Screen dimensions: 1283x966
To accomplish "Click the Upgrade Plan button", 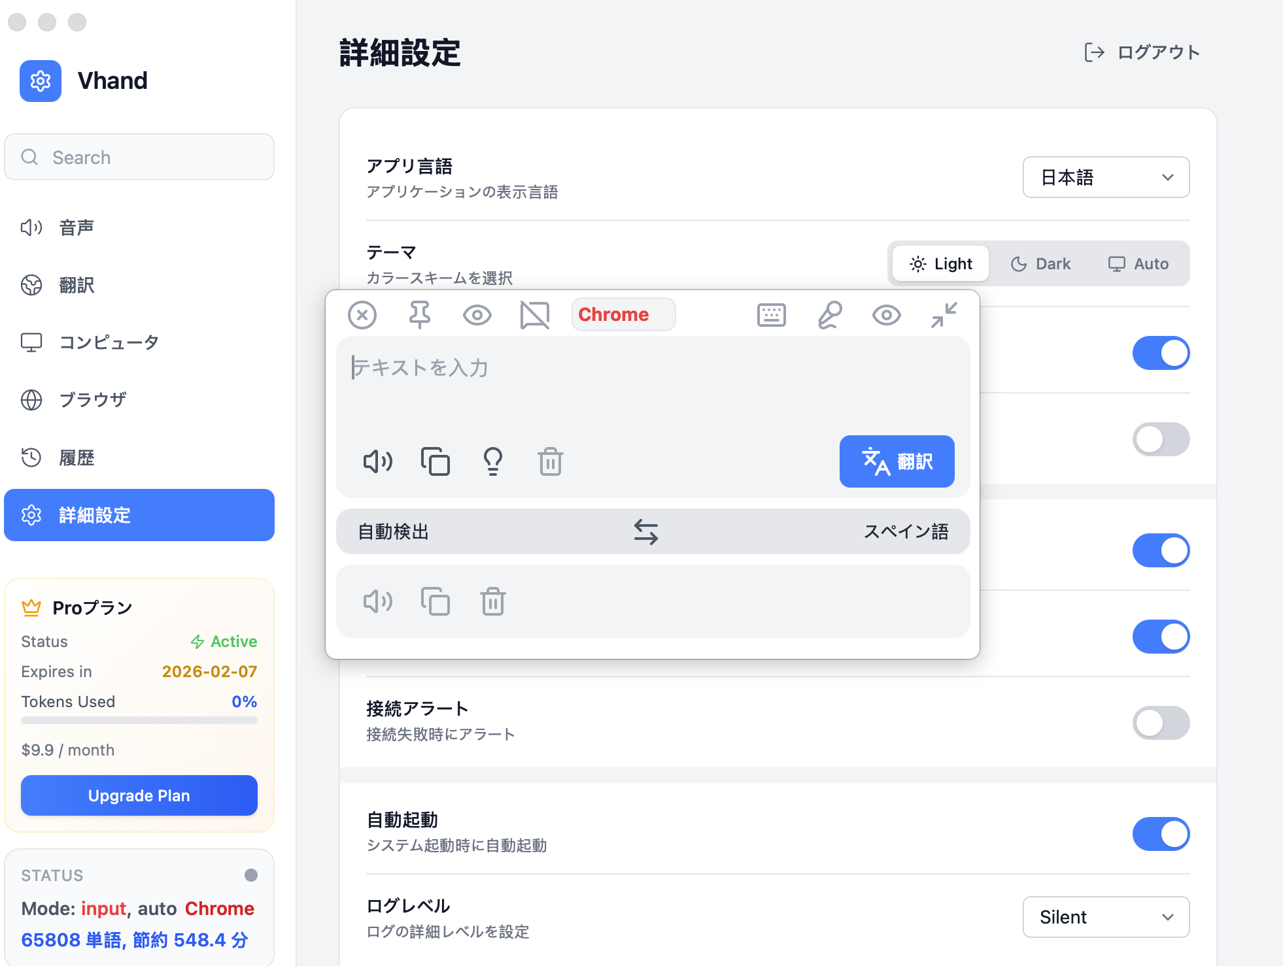I will 139,795.
